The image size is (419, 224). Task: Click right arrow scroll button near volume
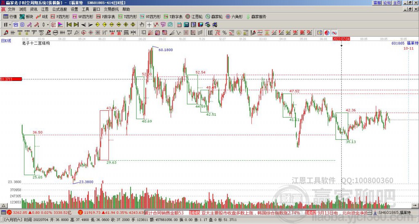[x=415, y=206]
